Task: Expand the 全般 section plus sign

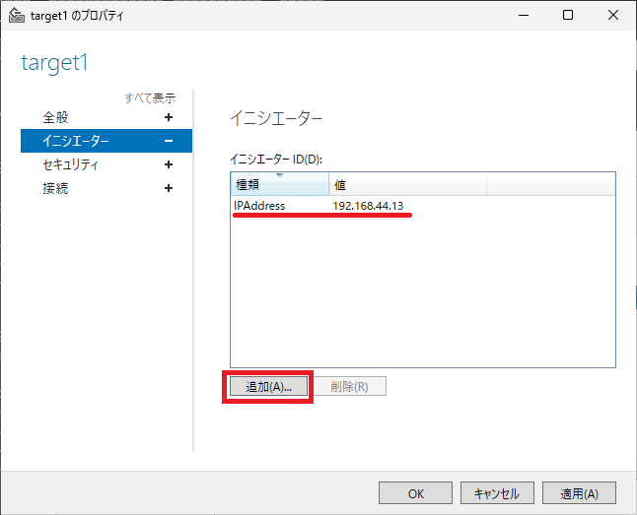Action: (169, 117)
